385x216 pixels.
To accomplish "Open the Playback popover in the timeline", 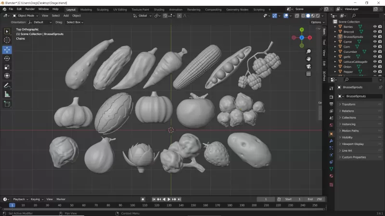I will [19, 199].
